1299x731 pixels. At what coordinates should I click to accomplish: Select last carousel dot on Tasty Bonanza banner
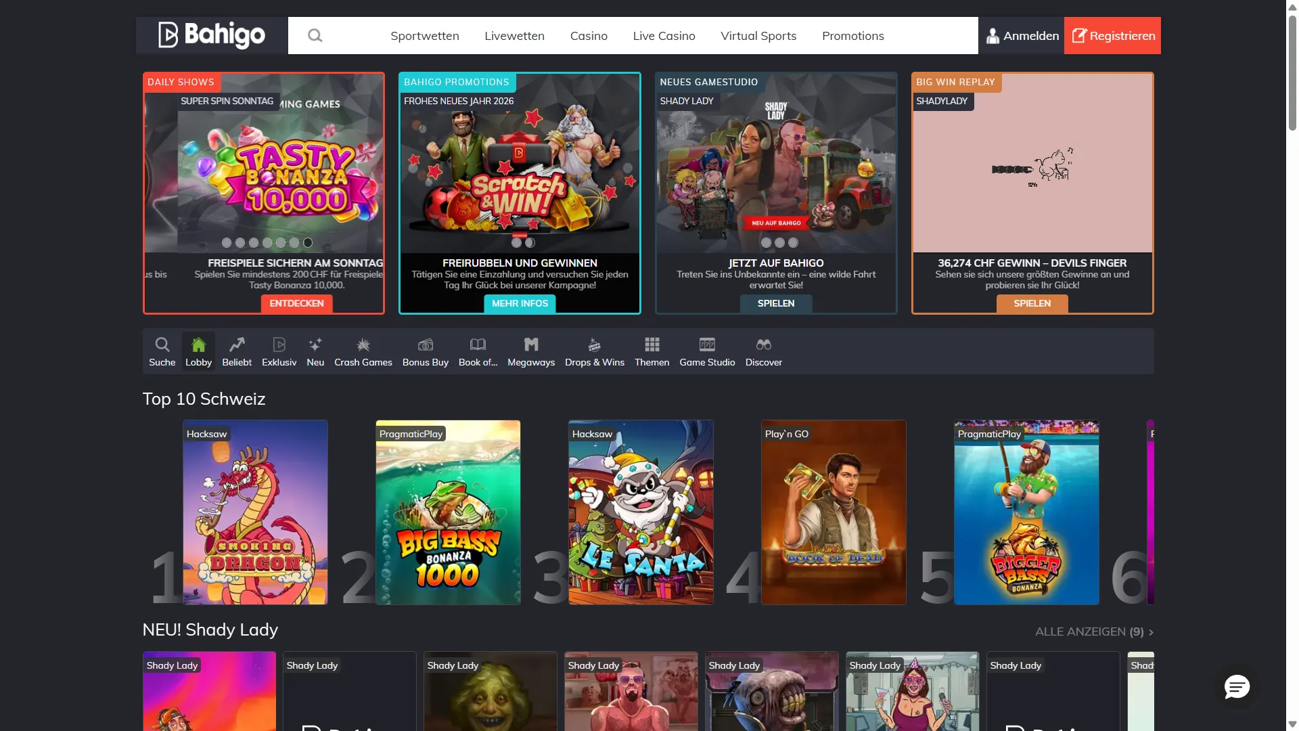308,243
